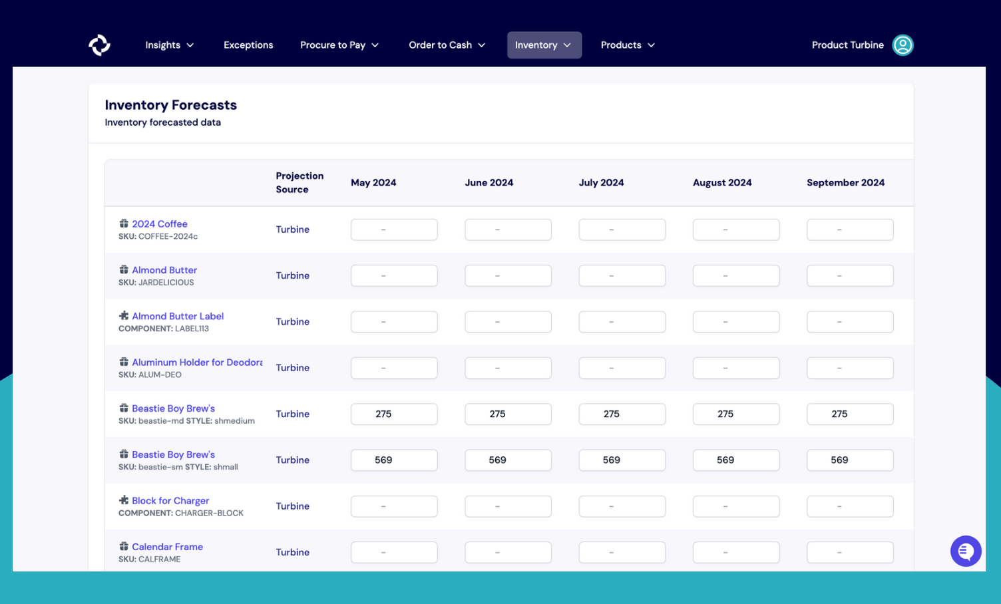Open the app home via the circular logo icon

(99, 45)
